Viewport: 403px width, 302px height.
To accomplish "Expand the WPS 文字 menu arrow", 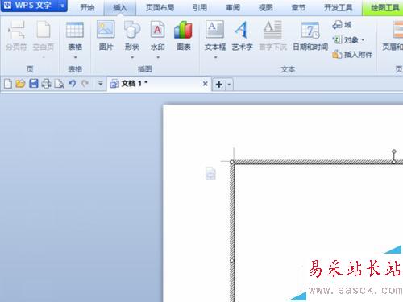I will tap(62, 6).
